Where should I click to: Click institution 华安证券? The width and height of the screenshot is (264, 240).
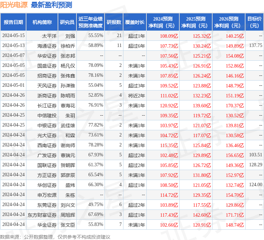click(x=47, y=56)
